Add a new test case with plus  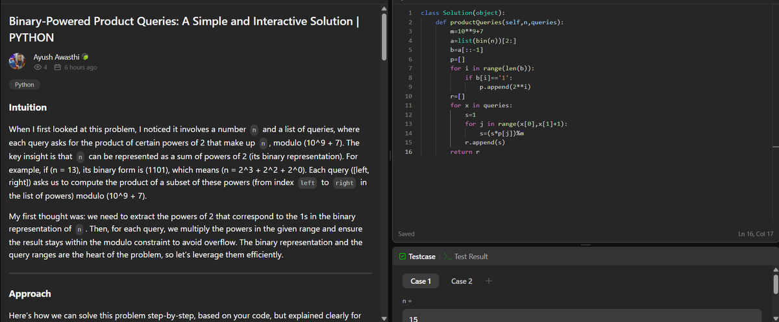(x=489, y=280)
